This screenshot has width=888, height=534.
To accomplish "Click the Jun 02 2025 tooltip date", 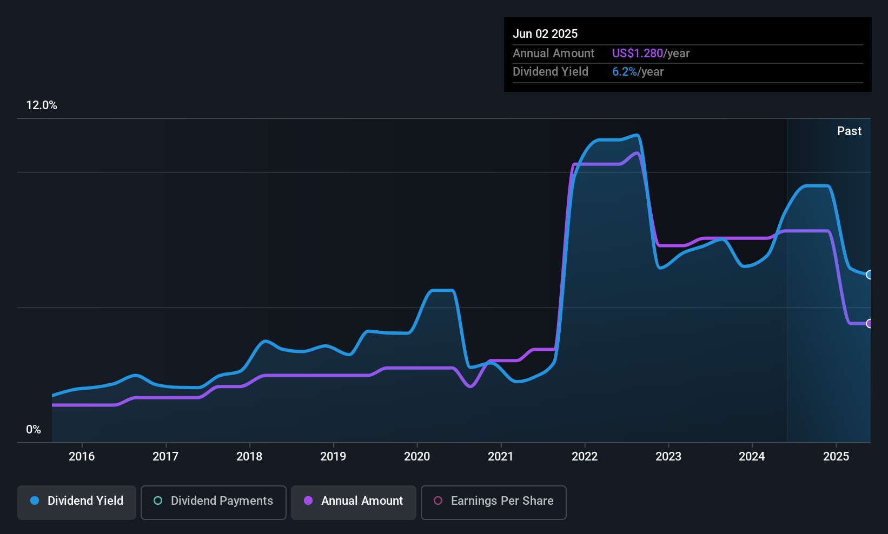I will tap(545, 34).
